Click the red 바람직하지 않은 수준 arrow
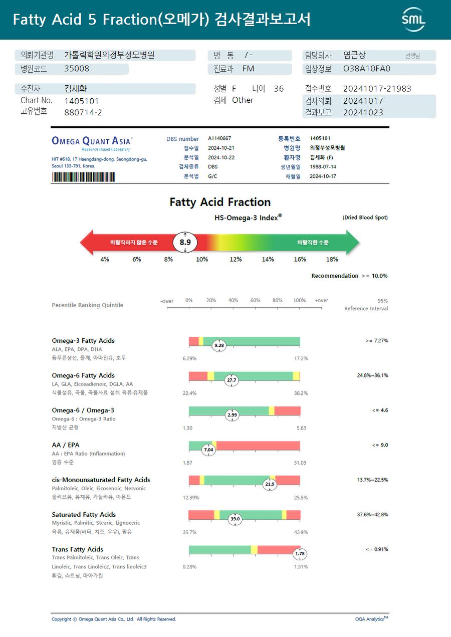Viewport: 451px width, 637px height. 128,243
